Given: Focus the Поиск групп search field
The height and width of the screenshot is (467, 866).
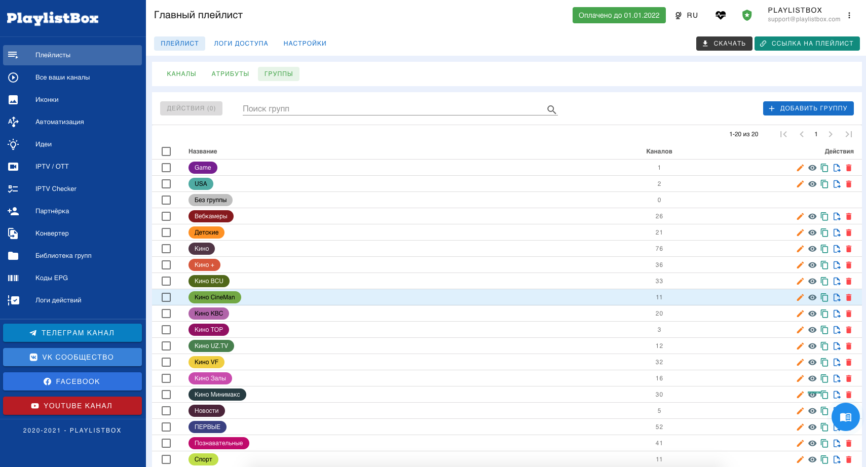Looking at the screenshot, I should tap(393, 109).
